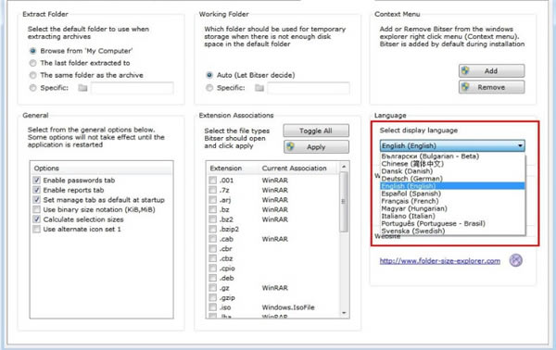The width and height of the screenshot is (556, 350).
Task: Check the .gz extension box
Action: point(213,288)
